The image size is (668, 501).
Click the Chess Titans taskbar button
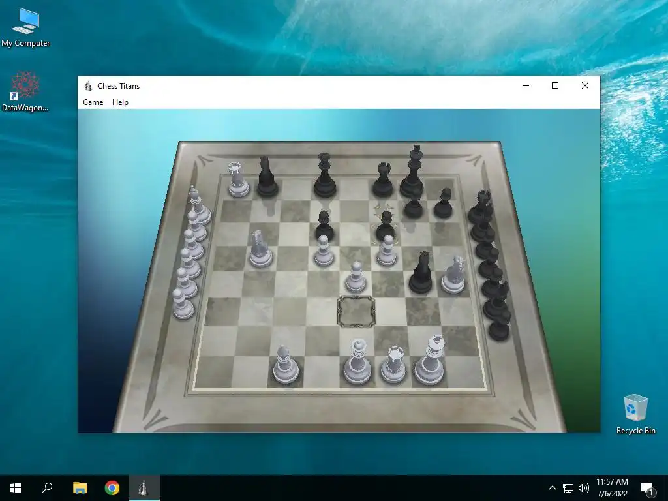pos(144,488)
